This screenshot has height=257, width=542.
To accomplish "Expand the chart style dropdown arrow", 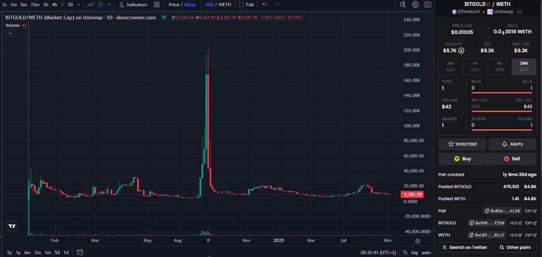I will (110, 5).
